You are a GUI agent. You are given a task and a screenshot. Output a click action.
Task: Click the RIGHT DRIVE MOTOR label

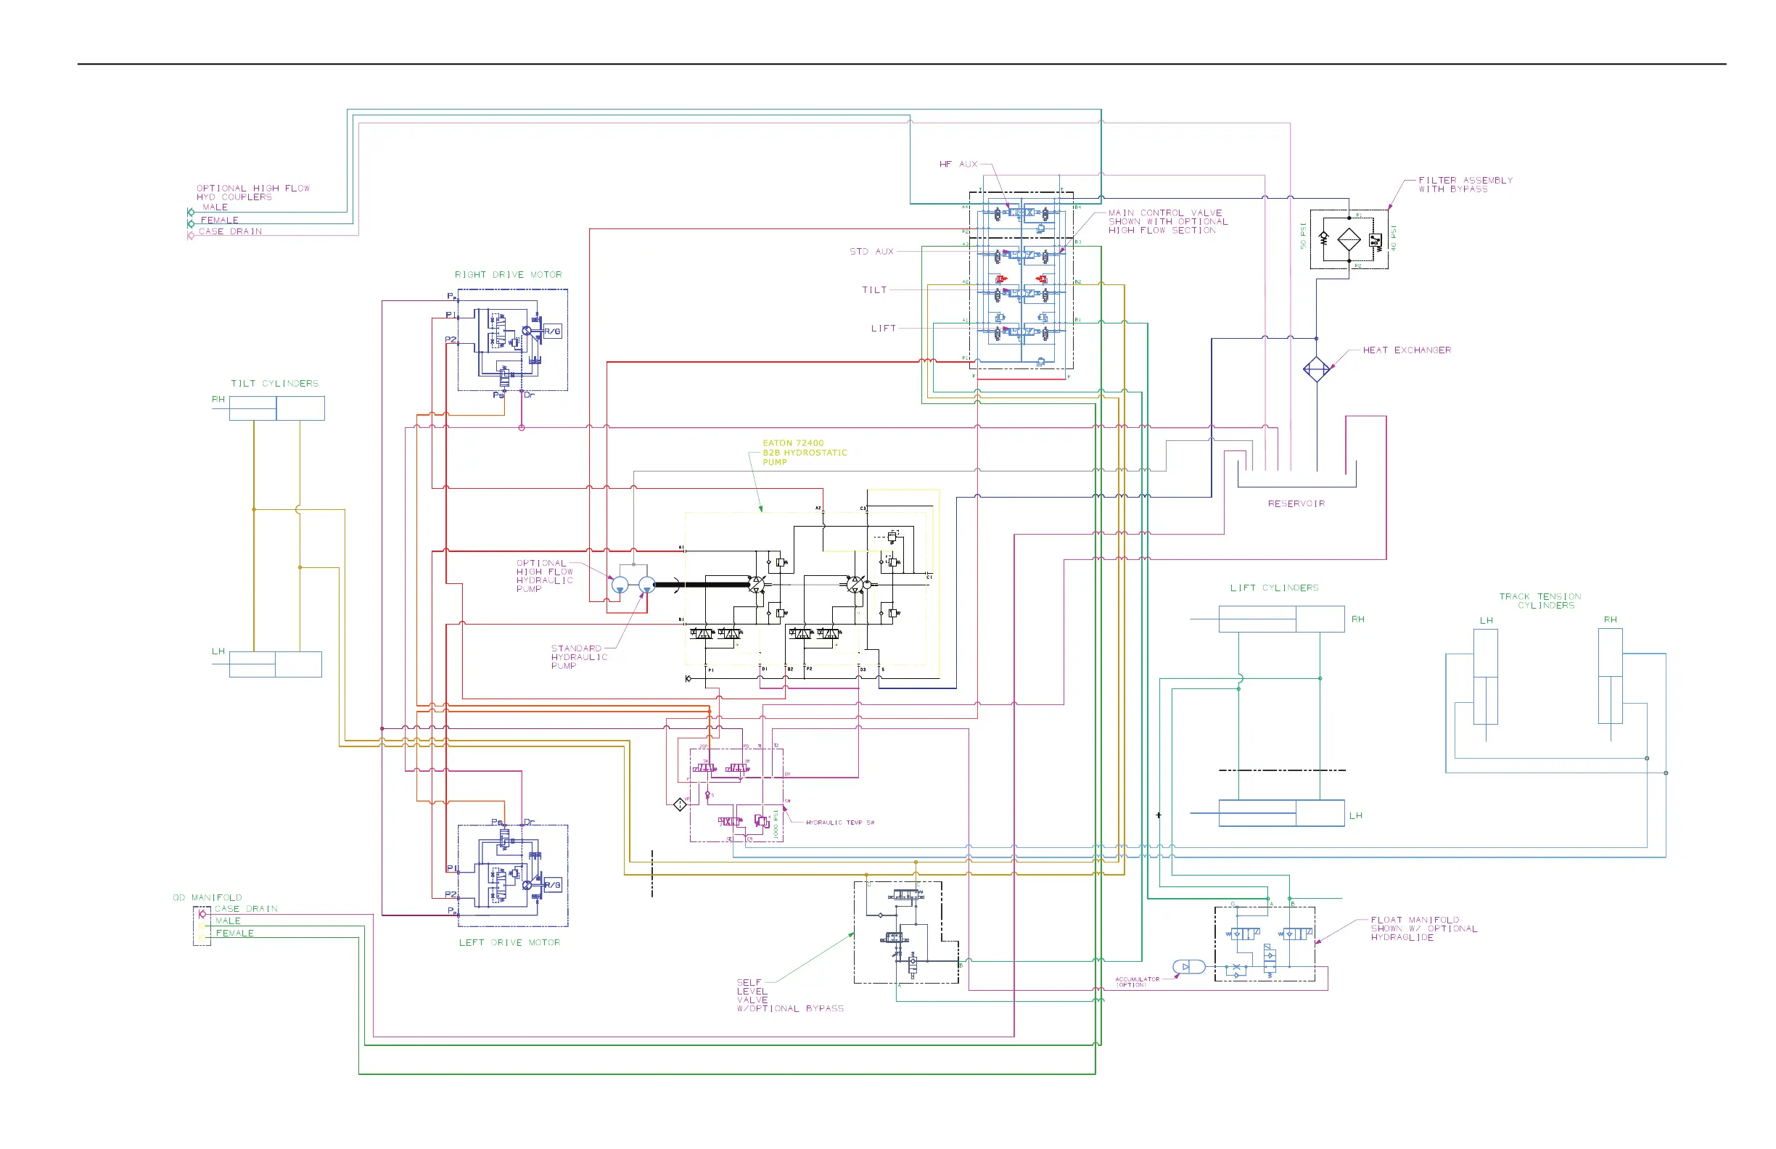coord(508,275)
